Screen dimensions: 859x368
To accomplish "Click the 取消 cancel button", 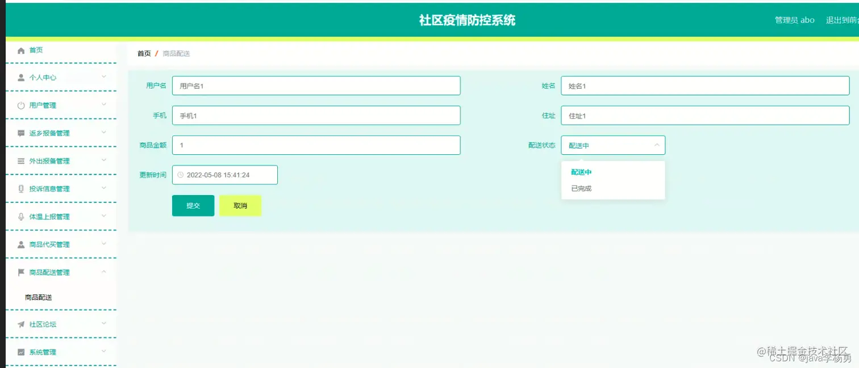I will [x=240, y=205].
